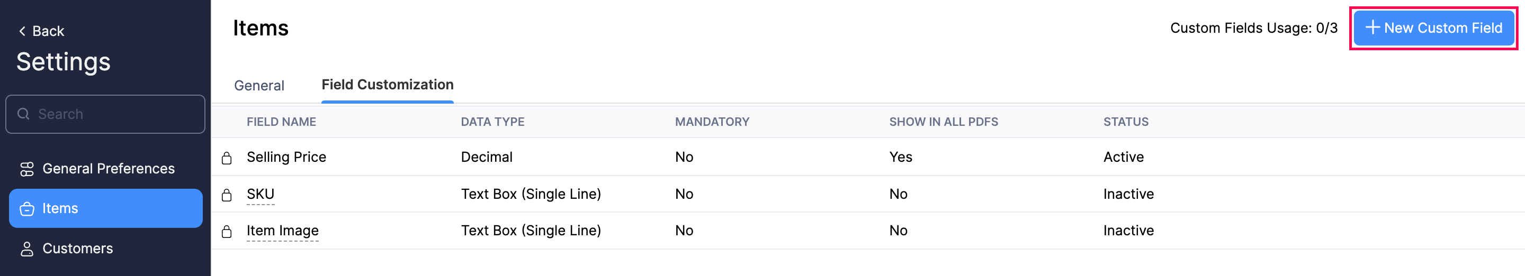Click the lock icon beside Selling Price
Viewport: 1525px width, 276px height.
pos(226,158)
